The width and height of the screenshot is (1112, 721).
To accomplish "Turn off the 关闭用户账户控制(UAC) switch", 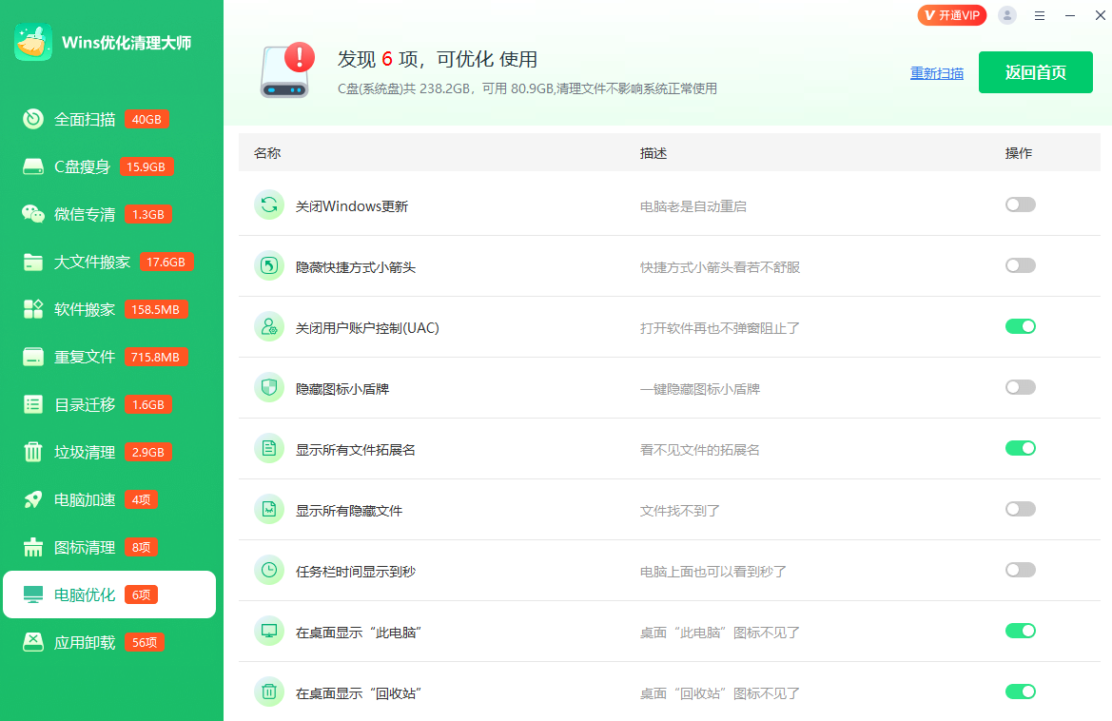I will (1020, 327).
